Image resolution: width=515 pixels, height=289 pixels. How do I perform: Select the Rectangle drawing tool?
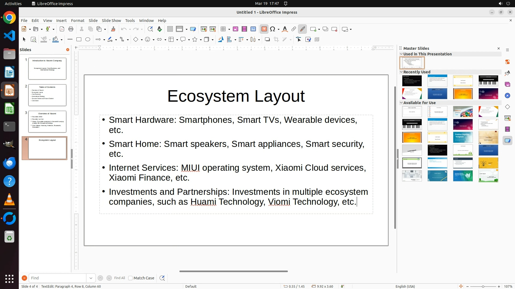[x=79, y=40]
